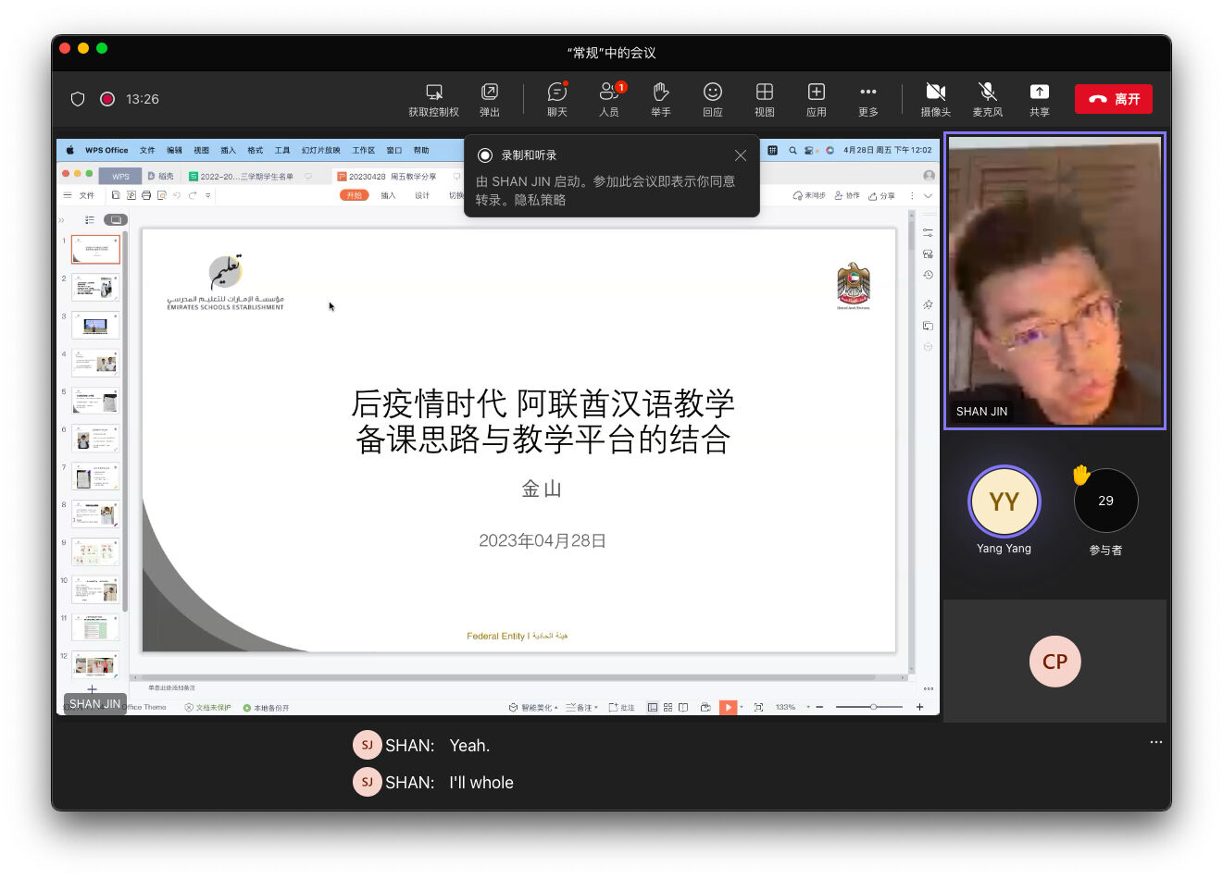This screenshot has height=879, width=1223.
Task: Click the shield security icon
Action: [x=78, y=99]
